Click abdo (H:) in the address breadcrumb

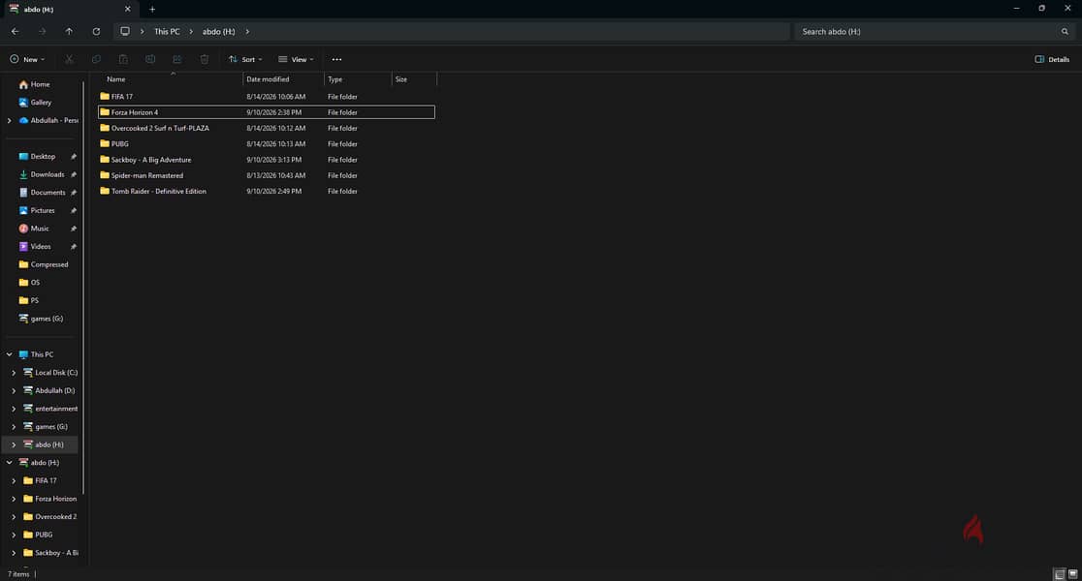(219, 32)
